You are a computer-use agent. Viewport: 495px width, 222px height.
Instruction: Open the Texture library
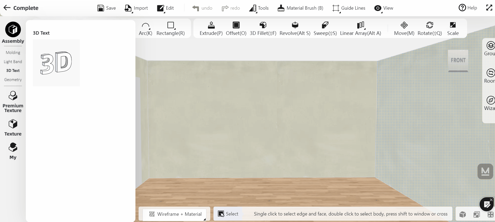pos(13,128)
